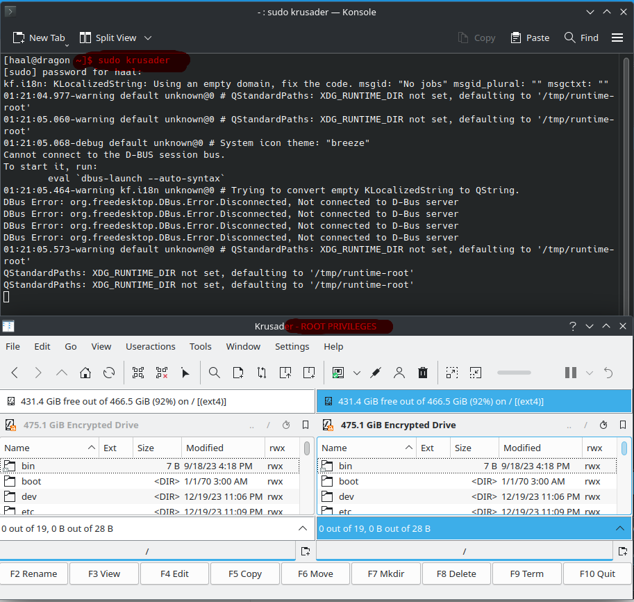Pause the job queue
Viewport: 634px width, 602px height.
click(x=571, y=373)
